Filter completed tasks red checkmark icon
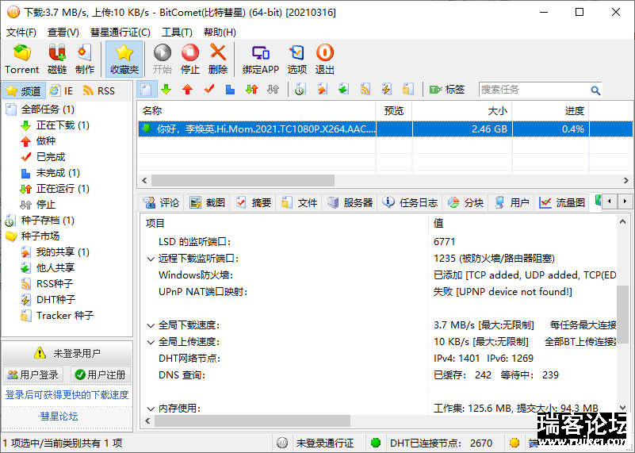Image resolution: width=635 pixels, height=453 pixels. 209,89
